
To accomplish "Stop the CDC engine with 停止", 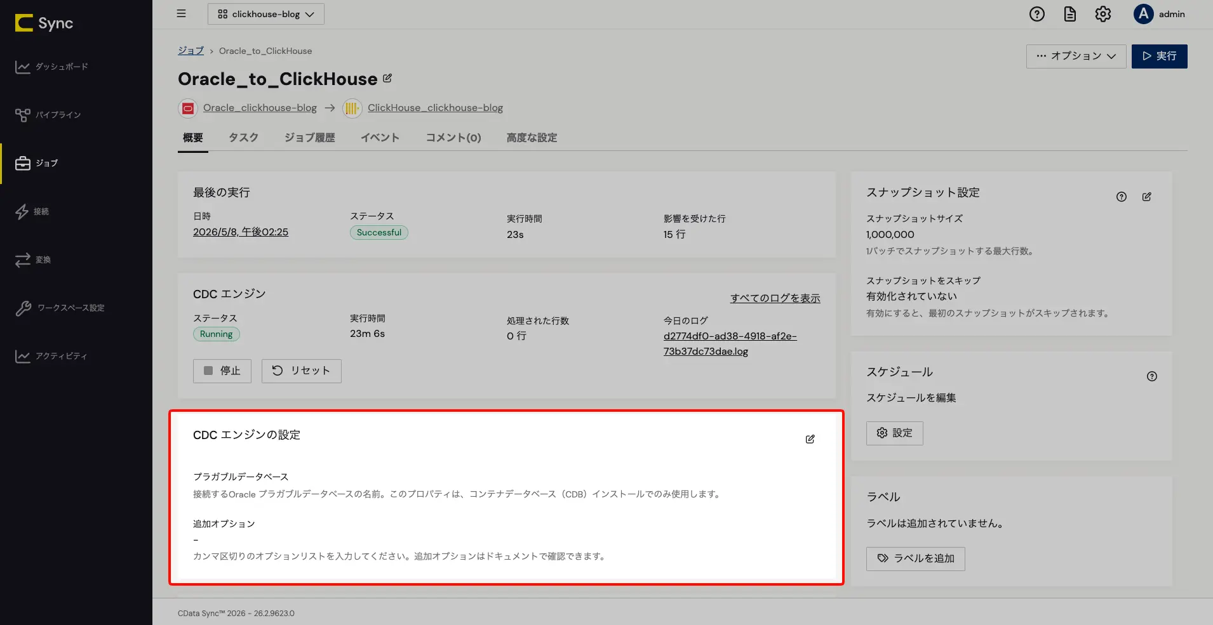I will click(222, 371).
